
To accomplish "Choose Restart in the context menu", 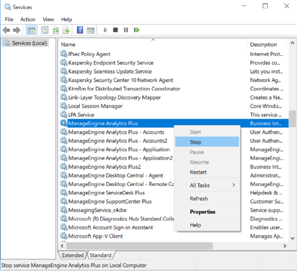I will tap(207, 172).
